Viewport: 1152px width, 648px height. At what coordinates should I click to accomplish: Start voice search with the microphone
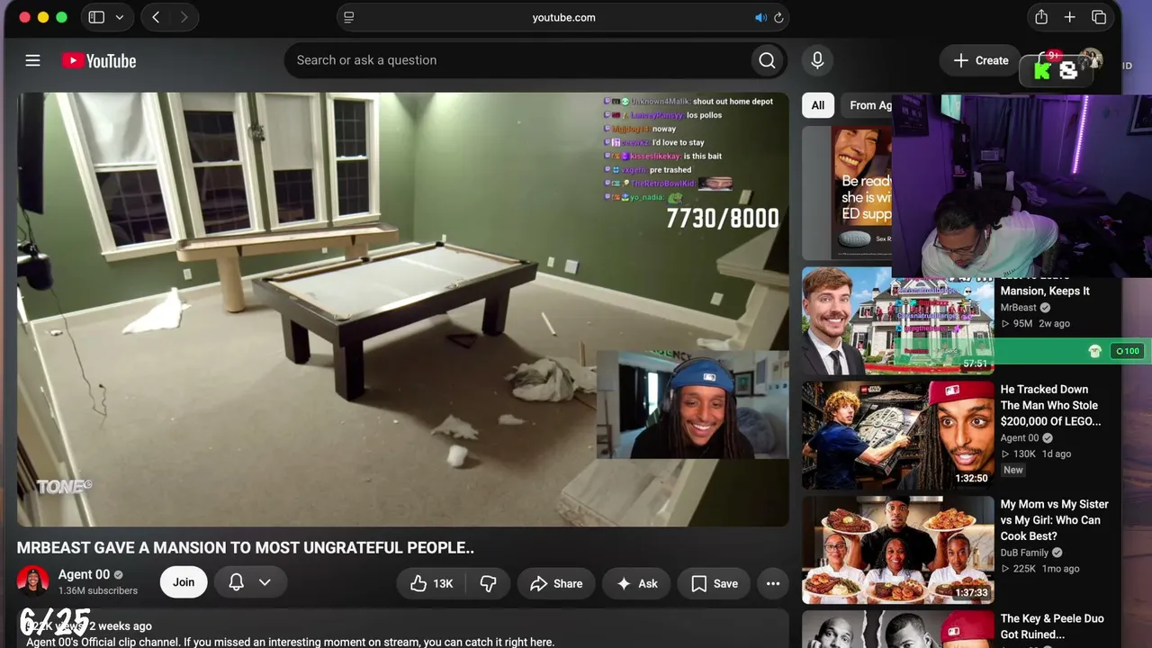(817, 60)
